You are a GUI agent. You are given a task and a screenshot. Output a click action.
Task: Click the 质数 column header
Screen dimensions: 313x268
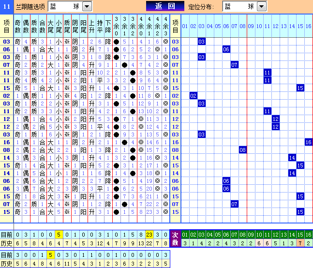click(34, 26)
